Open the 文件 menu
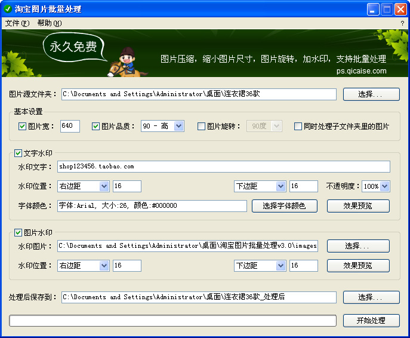This screenshot has height=338, width=410. [x=17, y=23]
